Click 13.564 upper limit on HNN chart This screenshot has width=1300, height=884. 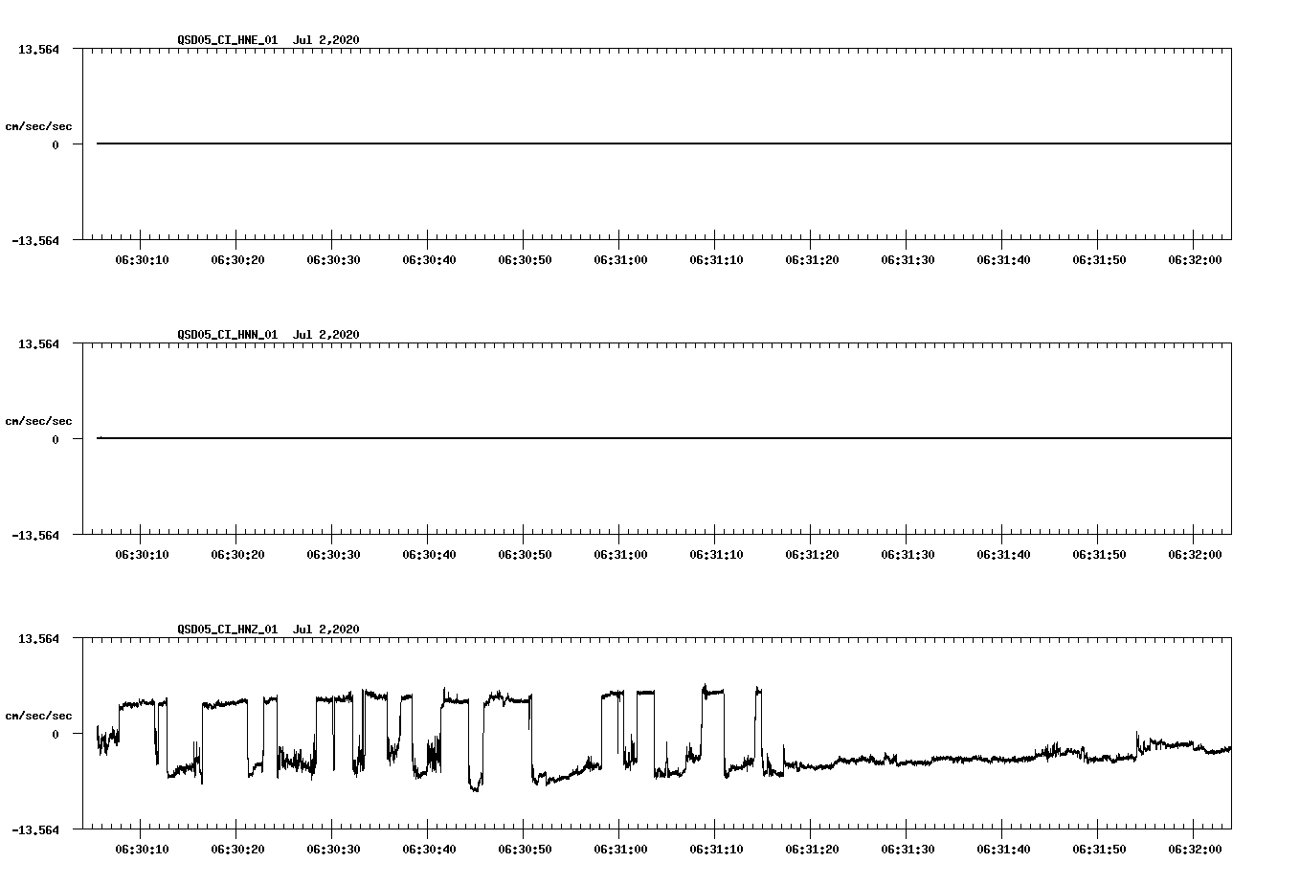[38, 343]
